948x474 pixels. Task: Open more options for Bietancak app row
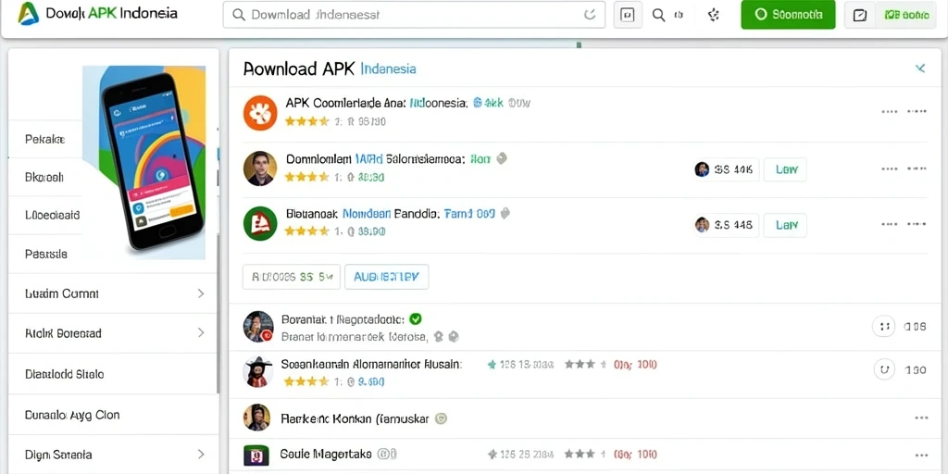[904, 224]
